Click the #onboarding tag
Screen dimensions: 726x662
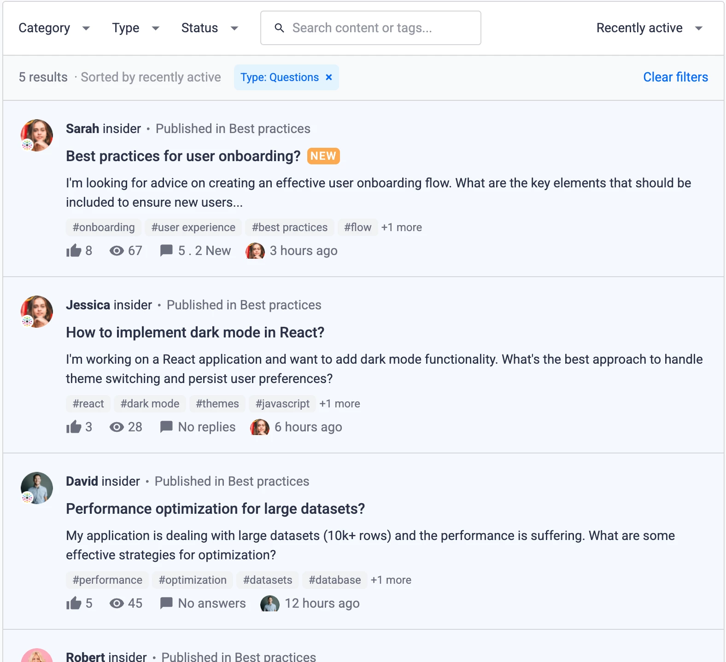[x=104, y=227]
